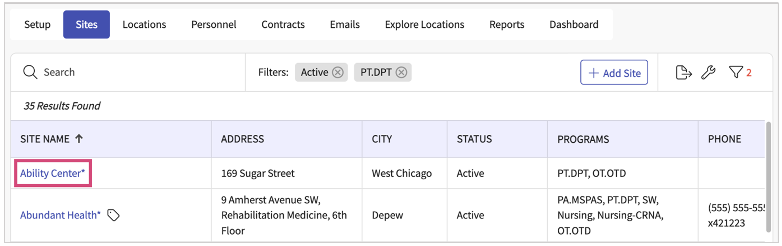This screenshot has width=782, height=246.
Task: Switch to the Explore Locations tab
Action: (x=424, y=25)
